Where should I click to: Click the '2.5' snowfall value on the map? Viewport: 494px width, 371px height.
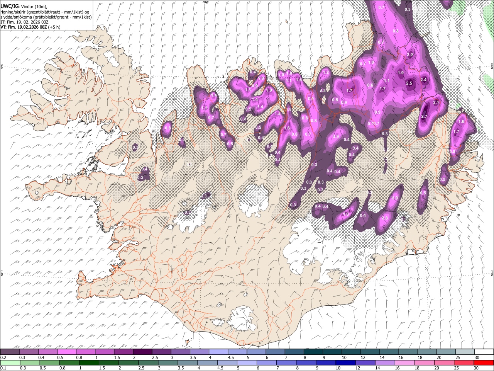[409, 83]
